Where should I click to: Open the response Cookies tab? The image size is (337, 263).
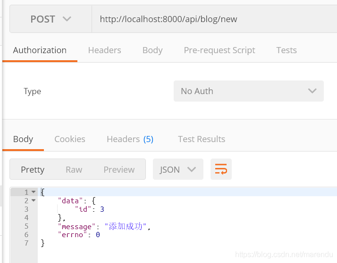click(x=70, y=139)
